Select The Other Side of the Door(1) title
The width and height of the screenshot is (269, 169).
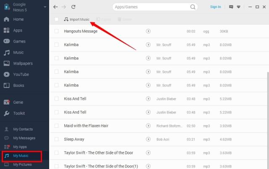101,166
